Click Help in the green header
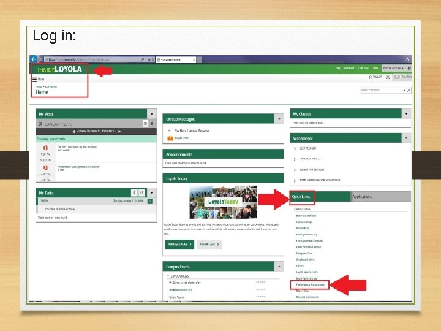 click(x=338, y=68)
